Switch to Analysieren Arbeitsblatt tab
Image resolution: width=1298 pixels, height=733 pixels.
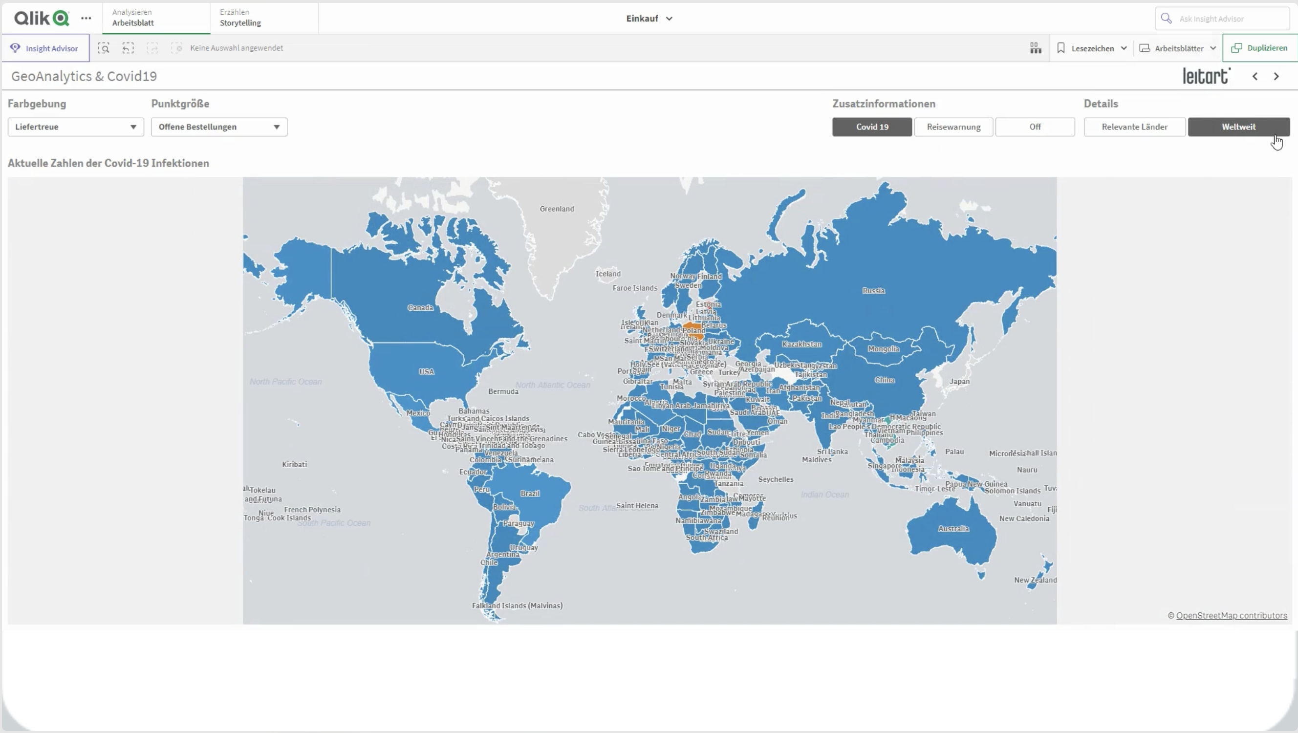click(156, 18)
